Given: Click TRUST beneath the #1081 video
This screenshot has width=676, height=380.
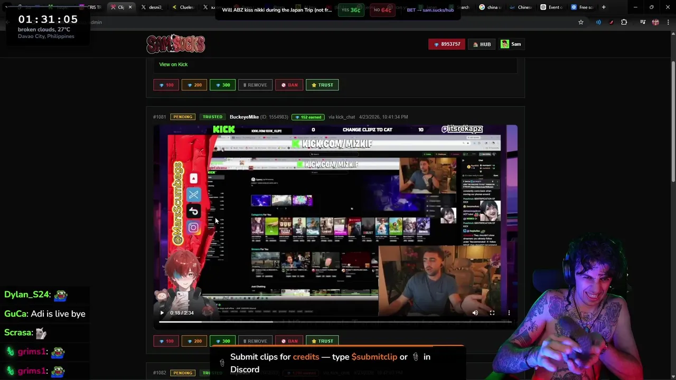Looking at the screenshot, I should 322,341.
